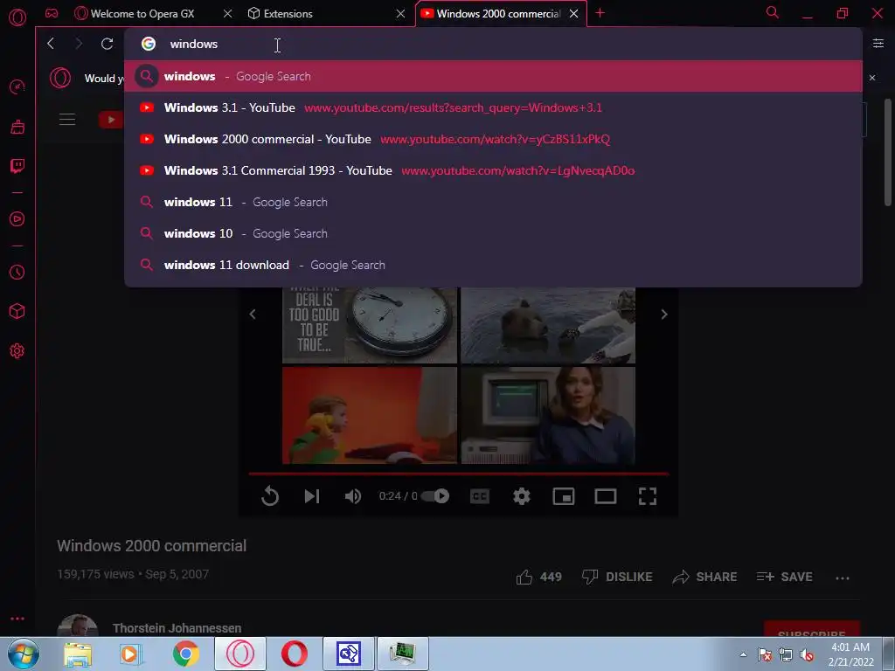
Task: Open Easy Setup sliders icon
Action: (x=878, y=44)
